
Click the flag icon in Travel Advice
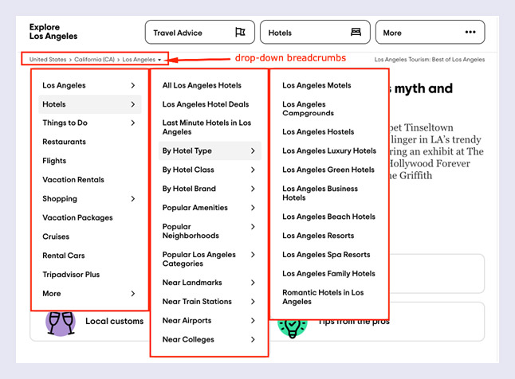click(x=240, y=33)
